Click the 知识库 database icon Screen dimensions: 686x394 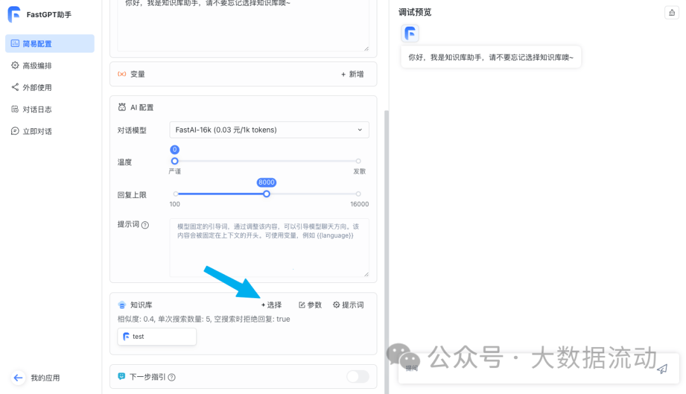click(x=122, y=305)
